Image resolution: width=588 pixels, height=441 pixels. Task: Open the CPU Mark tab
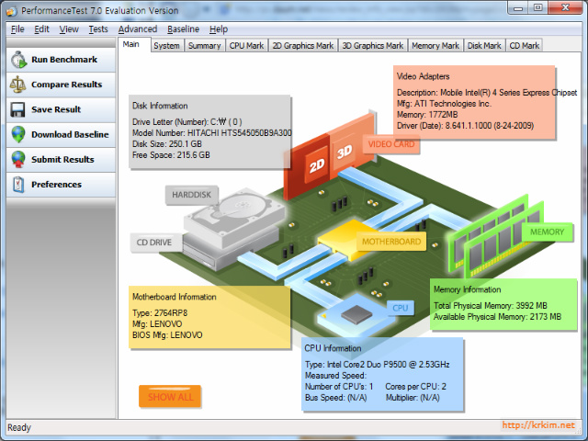(x=246, y=45)
